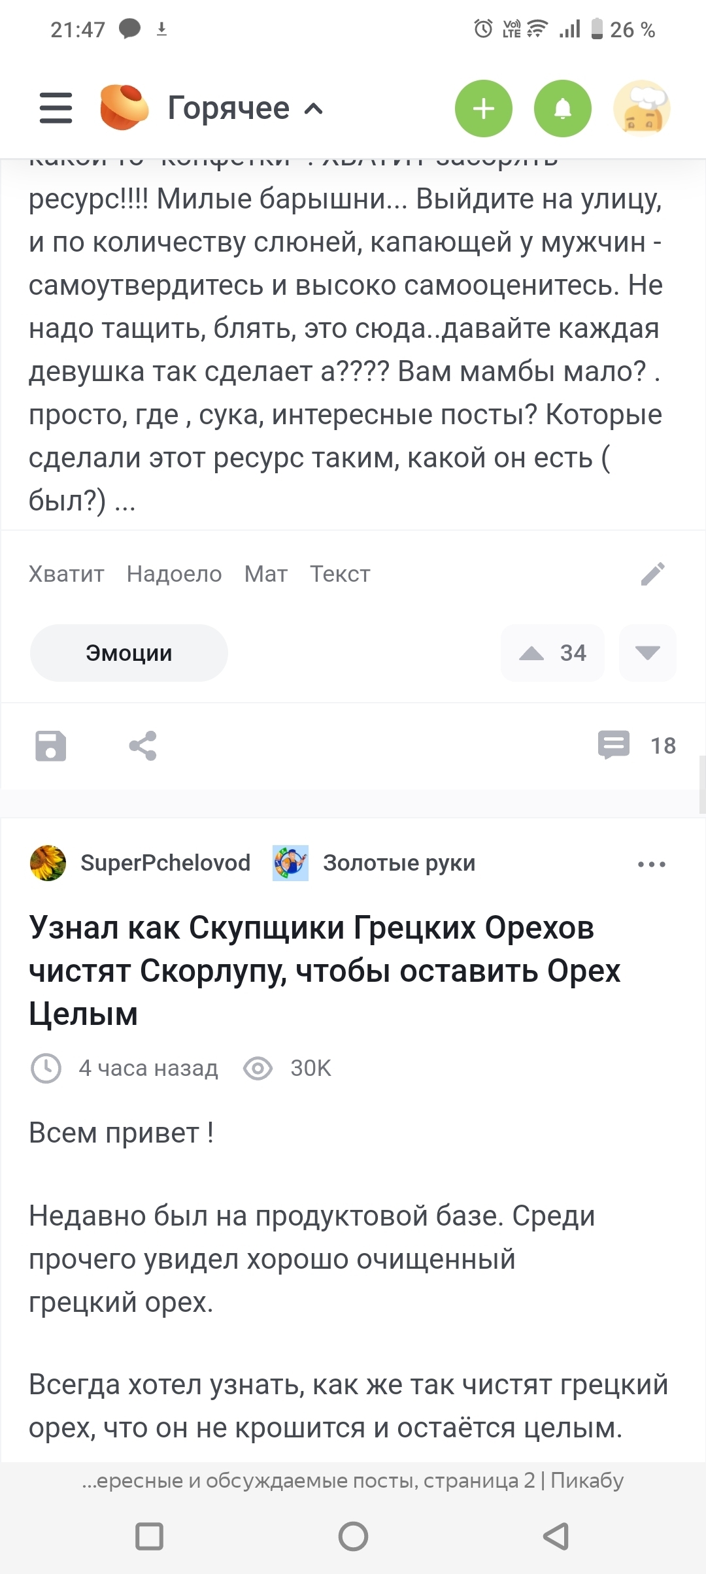706x1574 pixels.
Task: Edit post tags with pencil icon
Action: coord(652,574)
